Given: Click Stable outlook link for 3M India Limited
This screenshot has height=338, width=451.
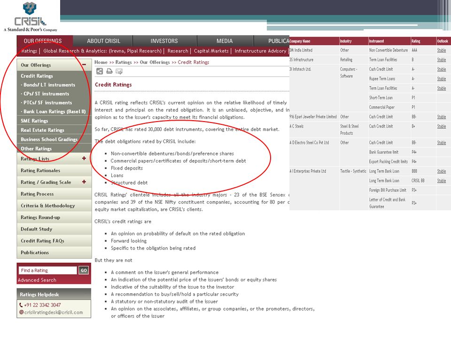Looking at the screenshot, I should pyautogui.click(x=442, y=50).
